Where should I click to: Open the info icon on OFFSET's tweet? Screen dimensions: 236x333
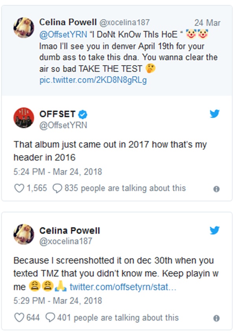tap(216, 189)
